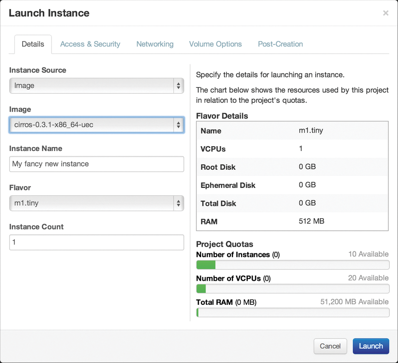Open the Flavor dropdown menu

[x=96, y=203]
